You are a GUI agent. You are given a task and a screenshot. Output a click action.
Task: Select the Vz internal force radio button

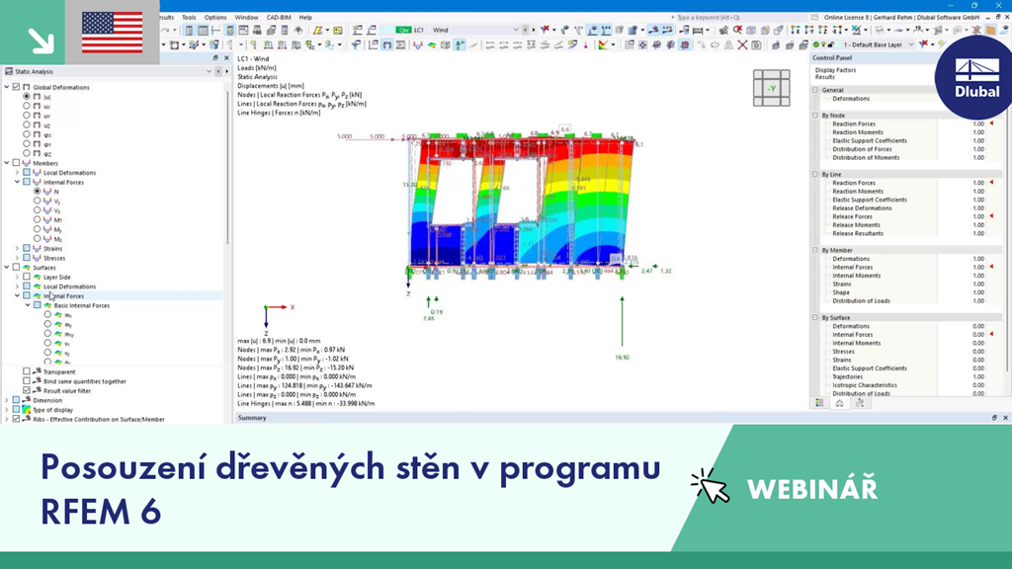coord(37,210)
